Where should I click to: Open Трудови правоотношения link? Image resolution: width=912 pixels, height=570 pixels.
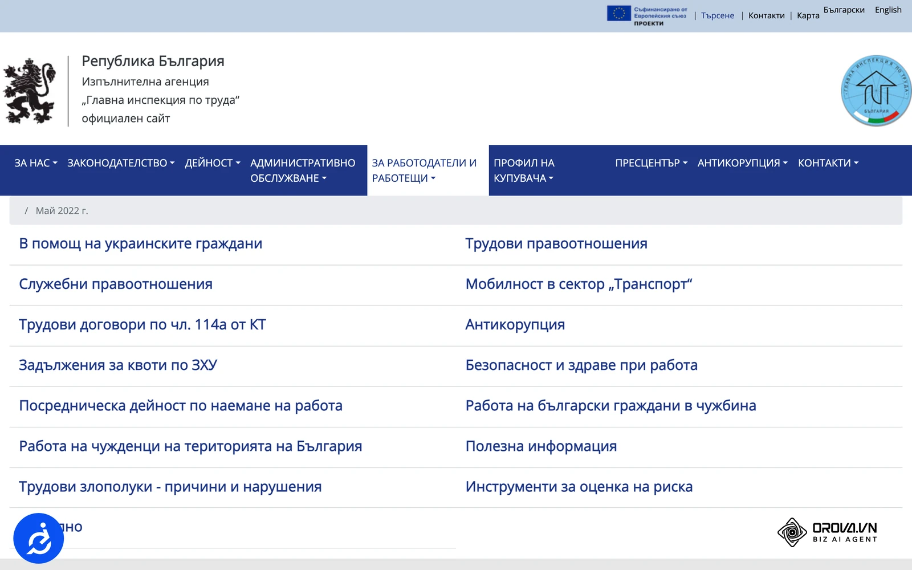click(556, 244)
